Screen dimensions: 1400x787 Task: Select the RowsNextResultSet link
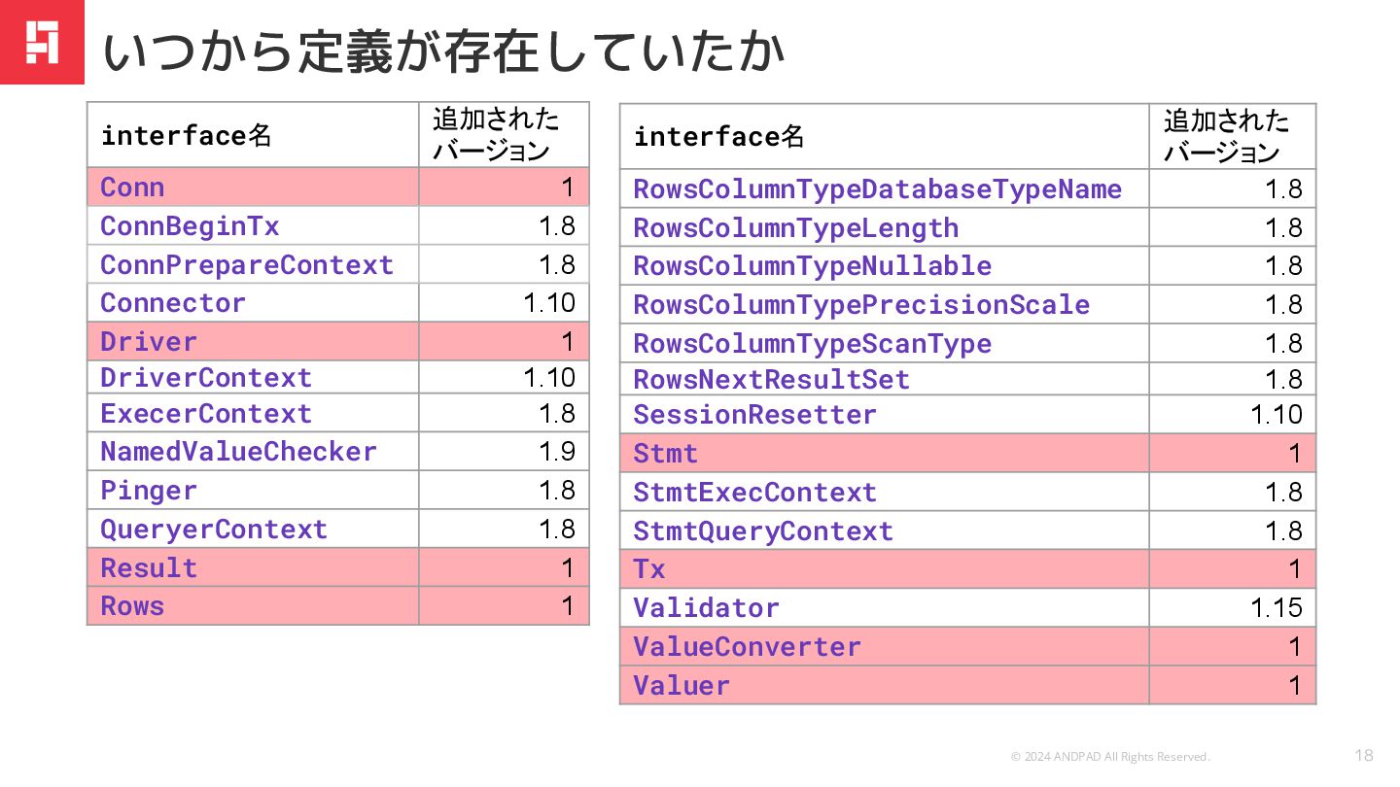[771, 380]
